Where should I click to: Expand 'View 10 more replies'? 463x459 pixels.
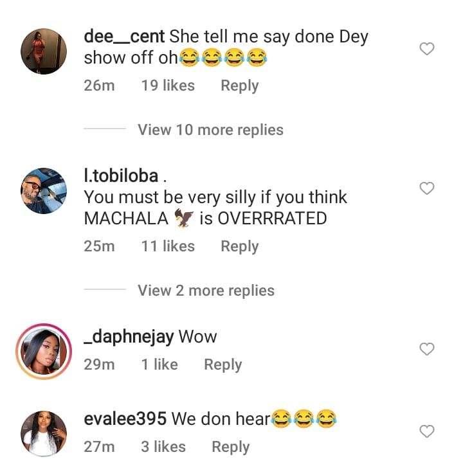click(210, 130)
